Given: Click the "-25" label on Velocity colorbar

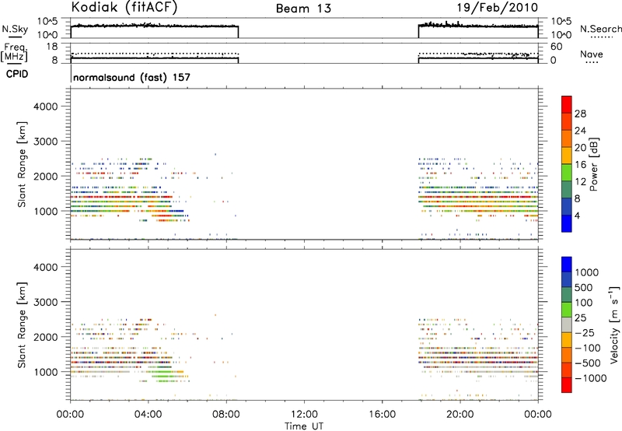Looking at the screenshot, I should (585, 333).
